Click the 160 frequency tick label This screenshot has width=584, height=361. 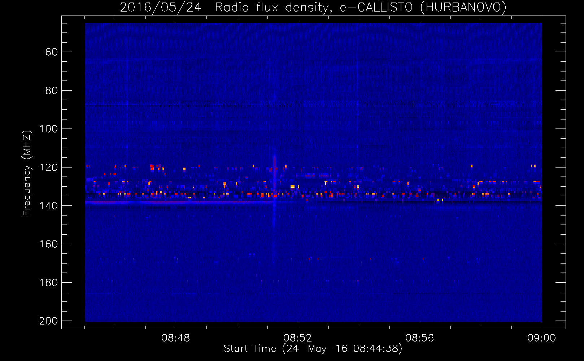[x=48, y=244]
